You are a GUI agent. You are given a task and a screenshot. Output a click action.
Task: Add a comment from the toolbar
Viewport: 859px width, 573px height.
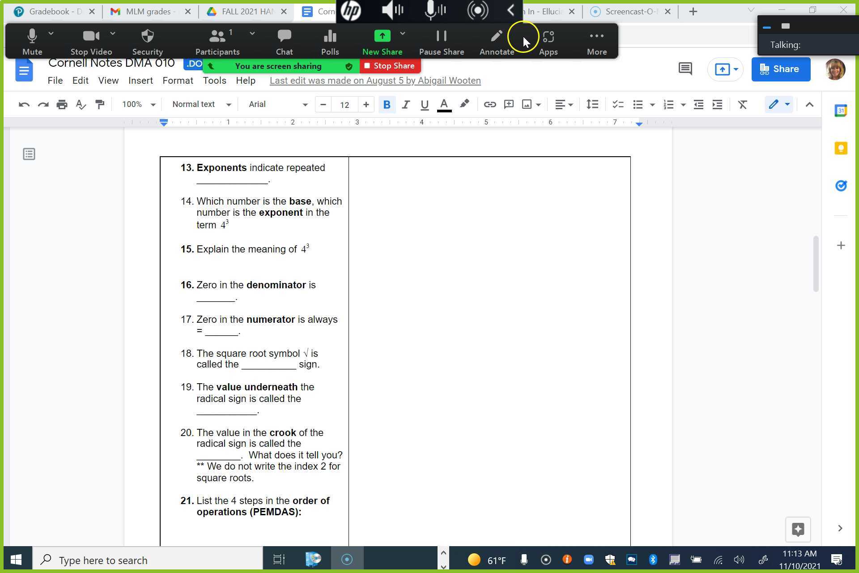pos(509,104)
